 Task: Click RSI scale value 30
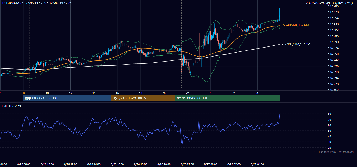point(330,142)
